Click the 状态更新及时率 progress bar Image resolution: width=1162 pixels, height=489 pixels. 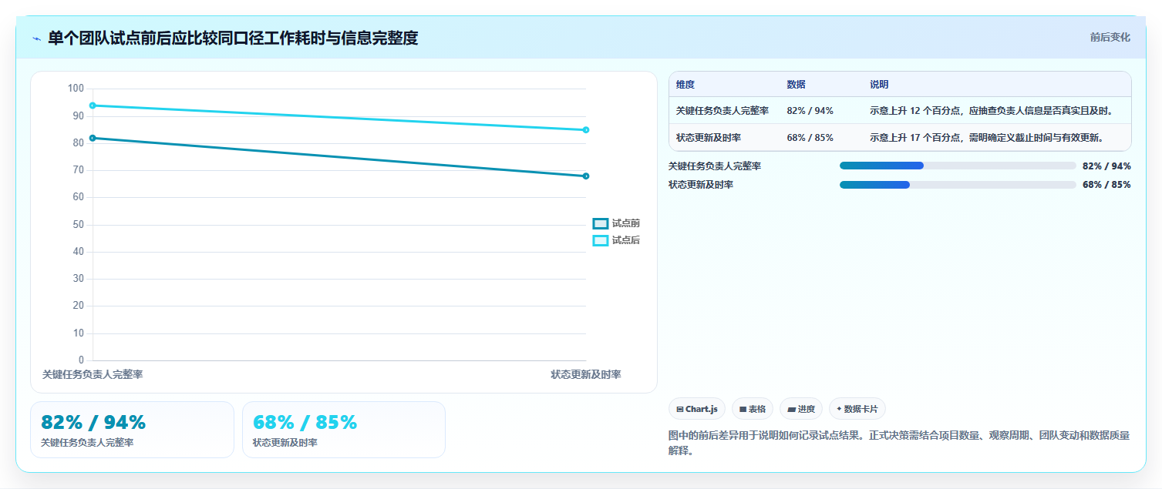click(958, 185)
